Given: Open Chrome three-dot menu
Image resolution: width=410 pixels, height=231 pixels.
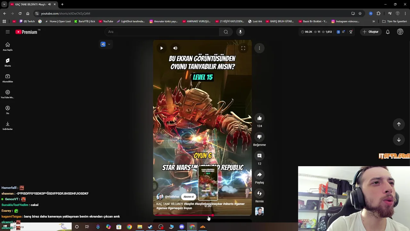Looking at the screenshot, I should (405, 13).
